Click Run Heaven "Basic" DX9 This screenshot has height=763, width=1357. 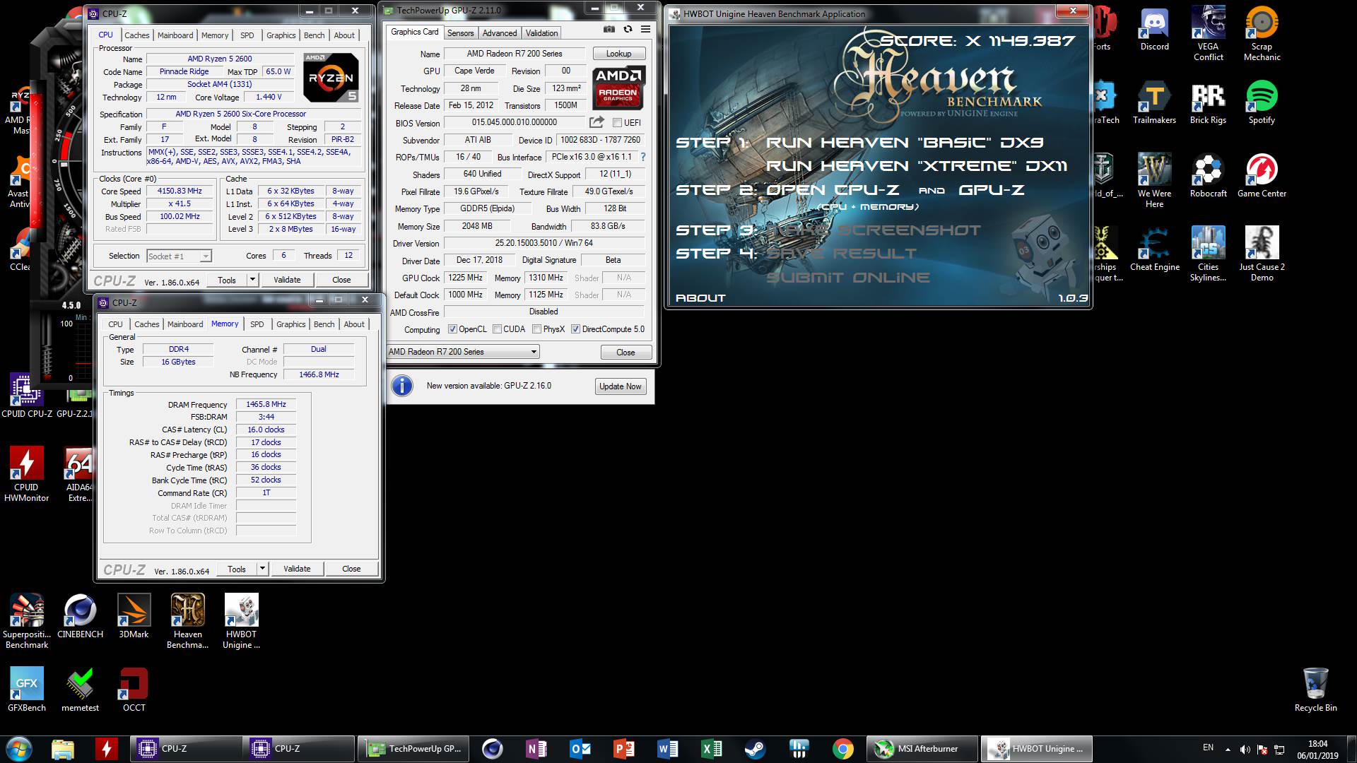point(905,143)
